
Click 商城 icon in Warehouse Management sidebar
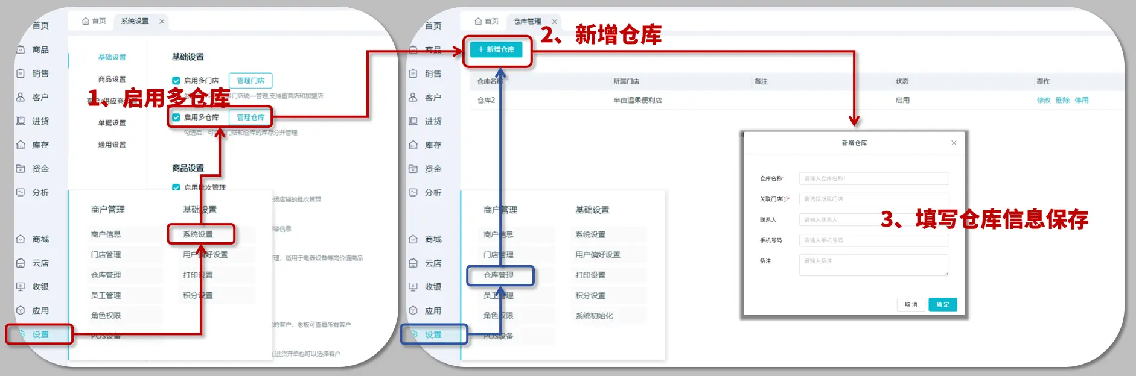click(x=413, y=239)
